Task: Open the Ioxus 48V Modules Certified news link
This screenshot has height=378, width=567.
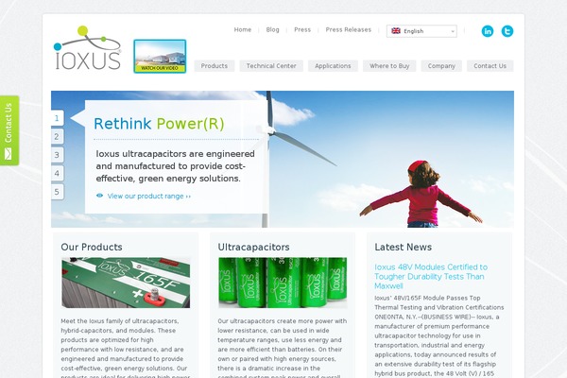Action: [431, 276]
